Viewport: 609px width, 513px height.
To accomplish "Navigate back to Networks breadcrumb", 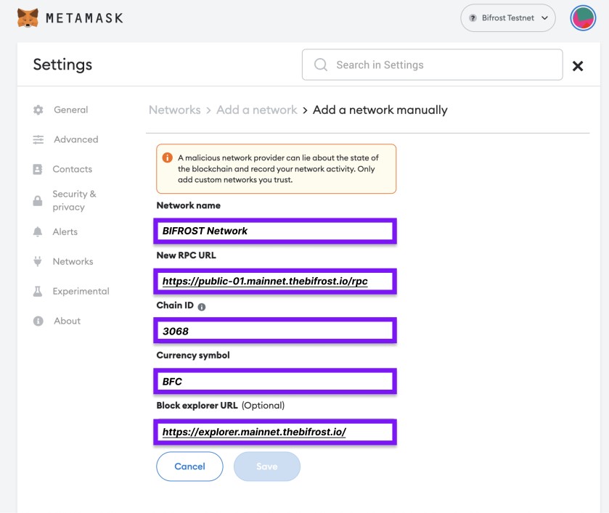I will pos(174,110).
